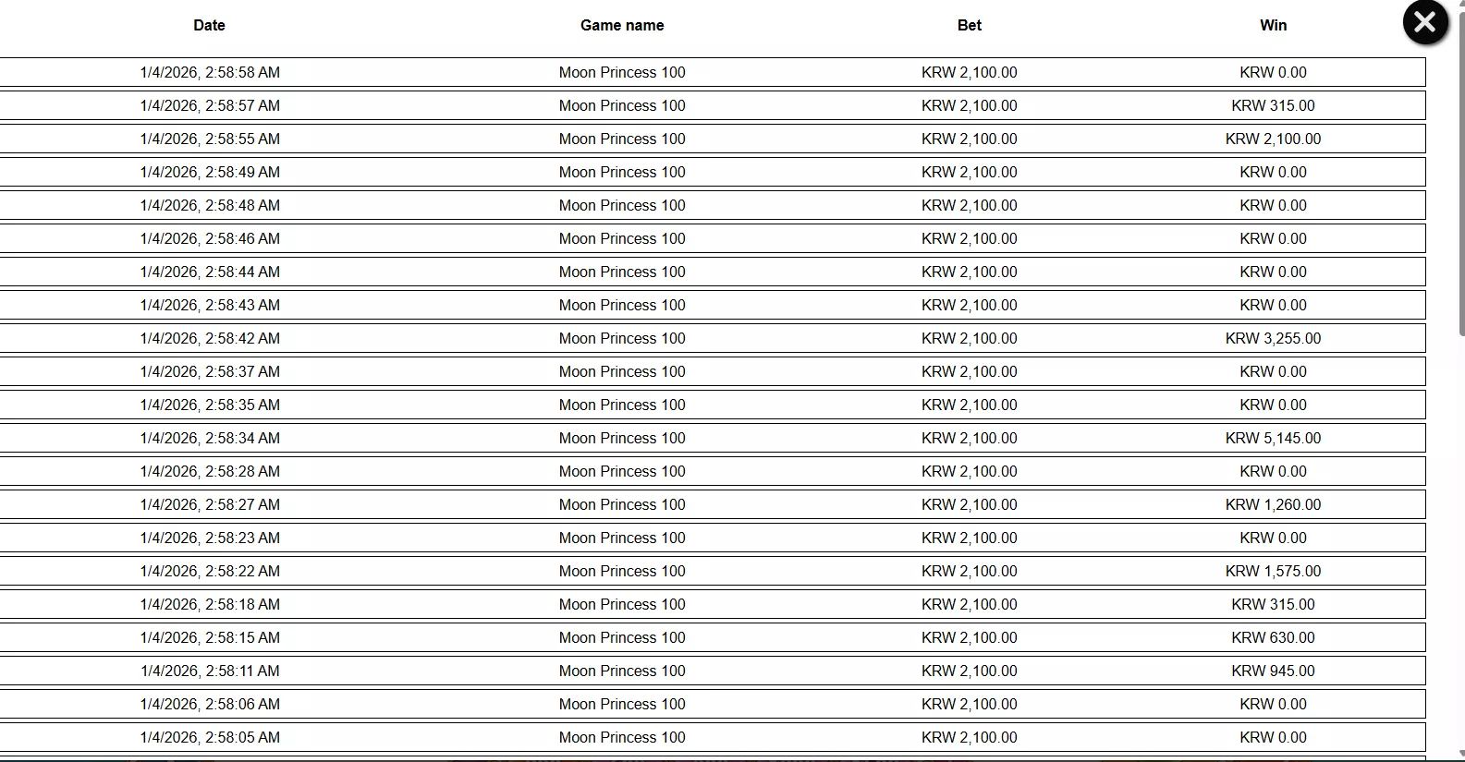Select the 2:58:15 AM row winning KRW 630.00

pos(713,637)
